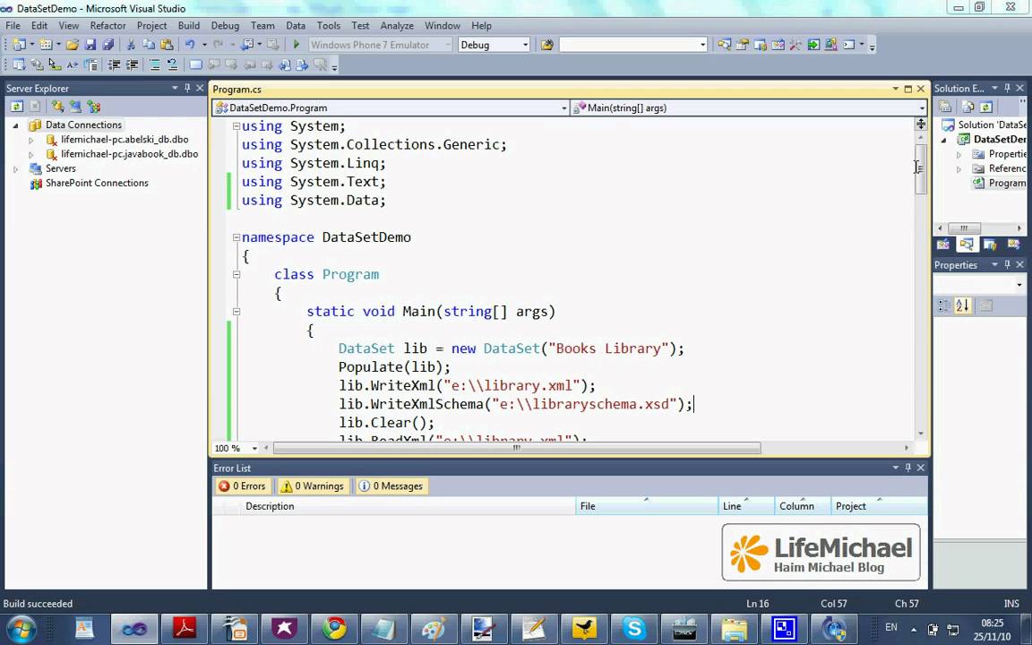Image resolution: width=1032 pixels, height=645 pixels.
Task: Click the Undo arrow icon
Action: click(x=190, y=45)
